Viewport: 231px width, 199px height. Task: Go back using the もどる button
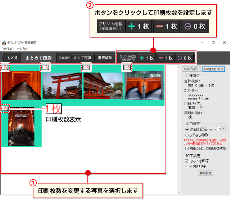tap(10, 58)
